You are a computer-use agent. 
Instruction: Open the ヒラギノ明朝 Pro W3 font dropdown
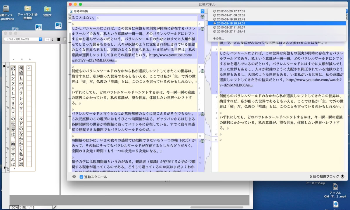[23, 39]
